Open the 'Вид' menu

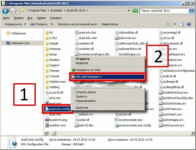[30, 18]
